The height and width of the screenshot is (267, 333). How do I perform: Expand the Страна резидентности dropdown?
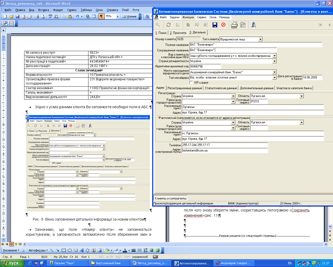pyautogui.click(x=274, y=61)
